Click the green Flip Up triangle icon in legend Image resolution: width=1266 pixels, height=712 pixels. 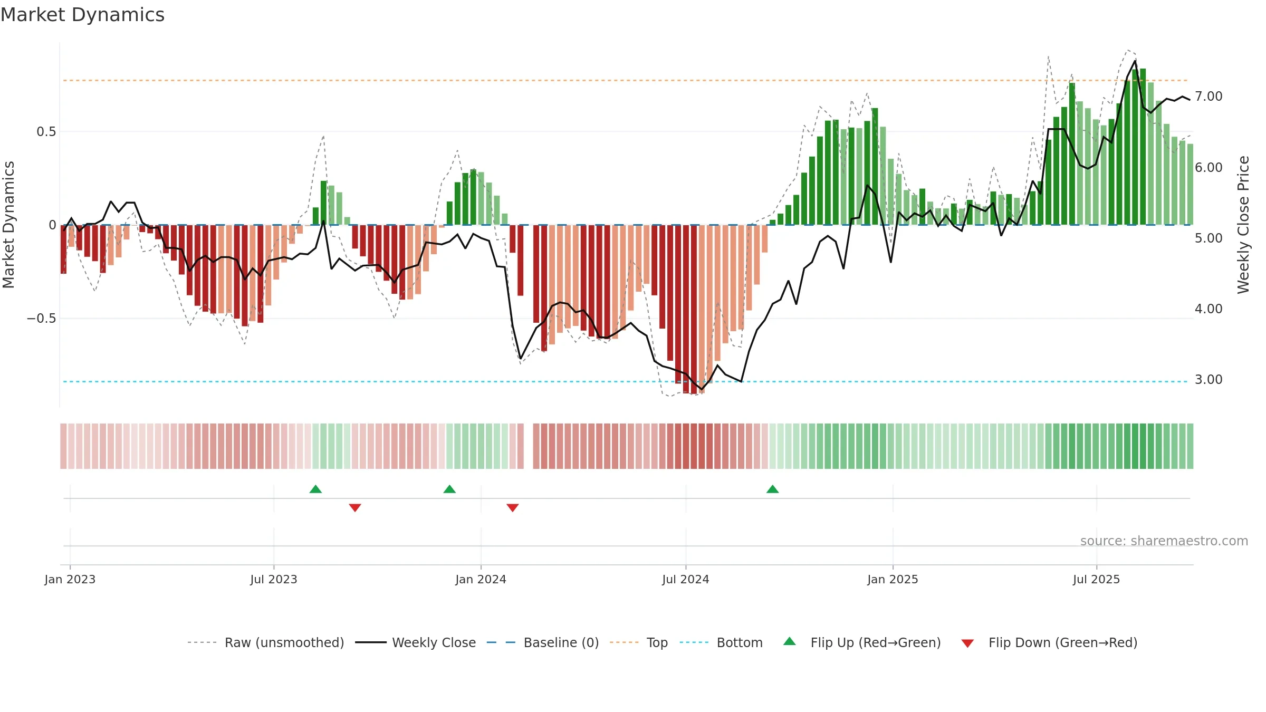790,641
